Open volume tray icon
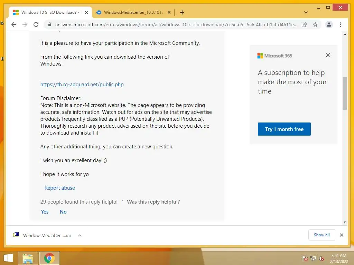Viewport: 354px width, 265px height. tap(322, 258)
